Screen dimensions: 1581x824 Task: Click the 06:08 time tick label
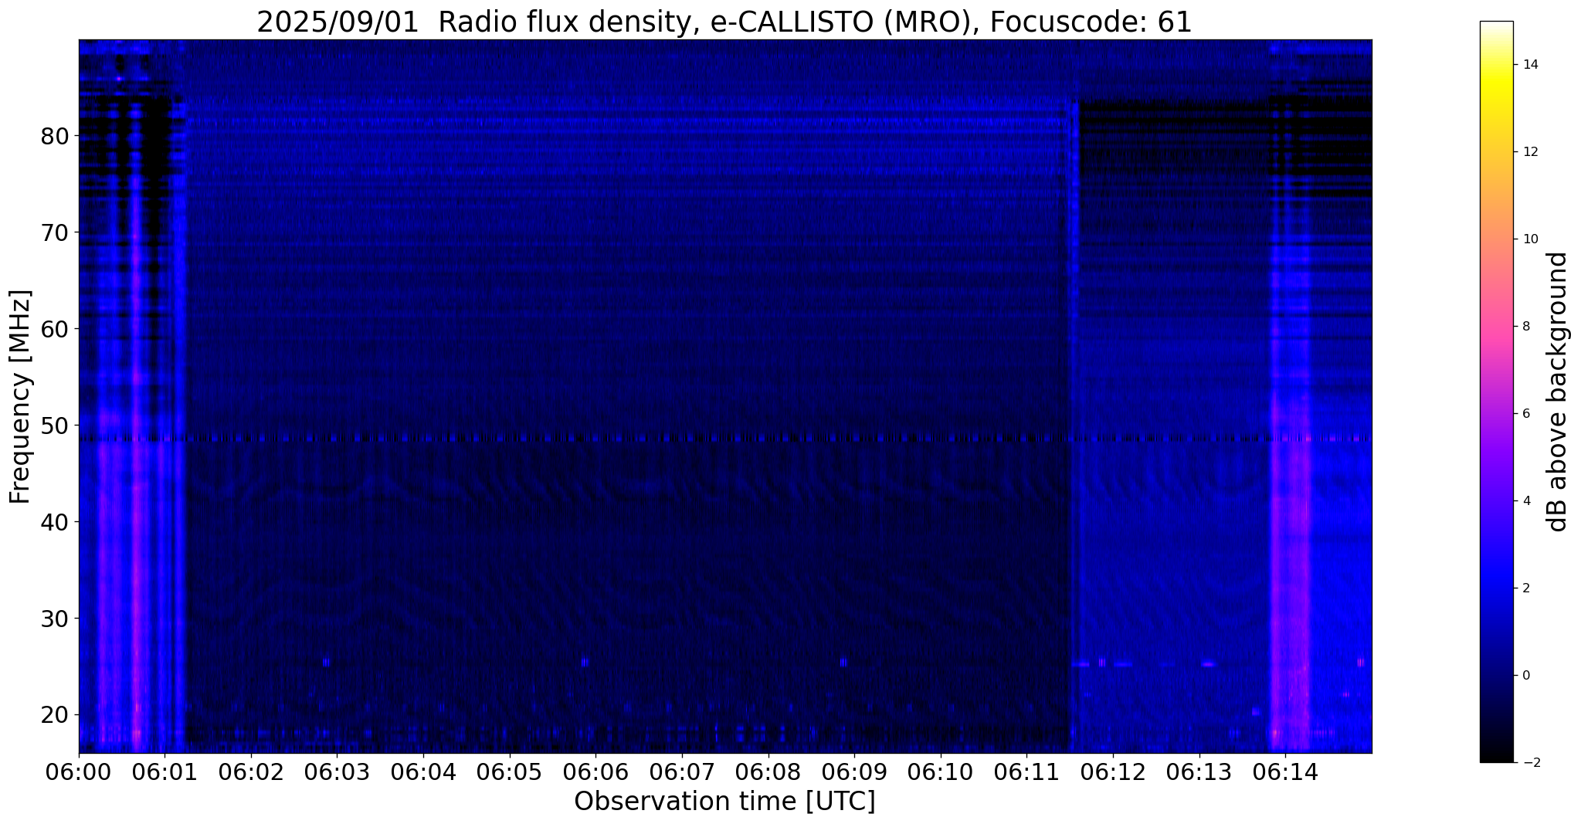pyautogui.click(x=768, y=772)
